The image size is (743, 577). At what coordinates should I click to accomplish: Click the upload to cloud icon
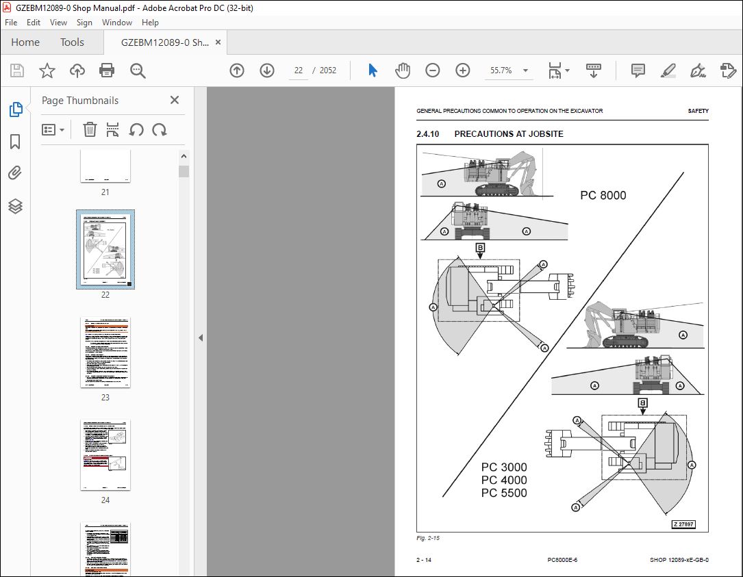point(77,70)
